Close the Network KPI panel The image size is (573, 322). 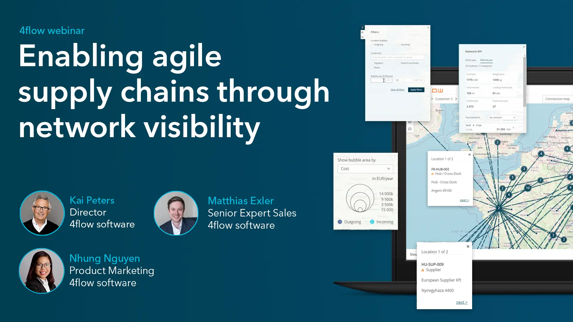(x=524, y=47)
